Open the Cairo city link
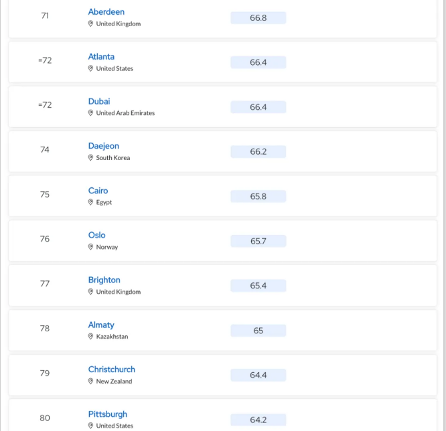The height and width of the screenshot is (431, 446). click(x=98, y=191)
